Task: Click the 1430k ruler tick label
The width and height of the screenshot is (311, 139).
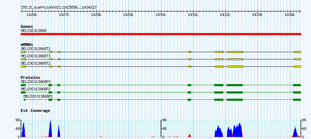Action: [x=161, y=15]
